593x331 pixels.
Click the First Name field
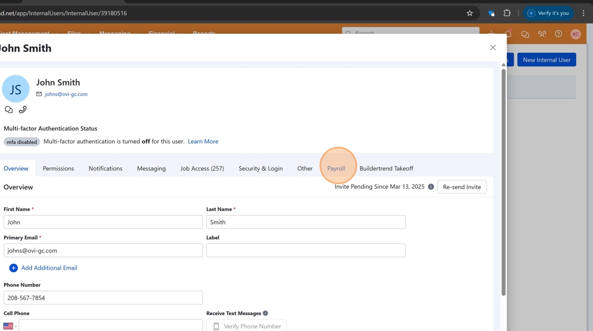pos(103,222)
